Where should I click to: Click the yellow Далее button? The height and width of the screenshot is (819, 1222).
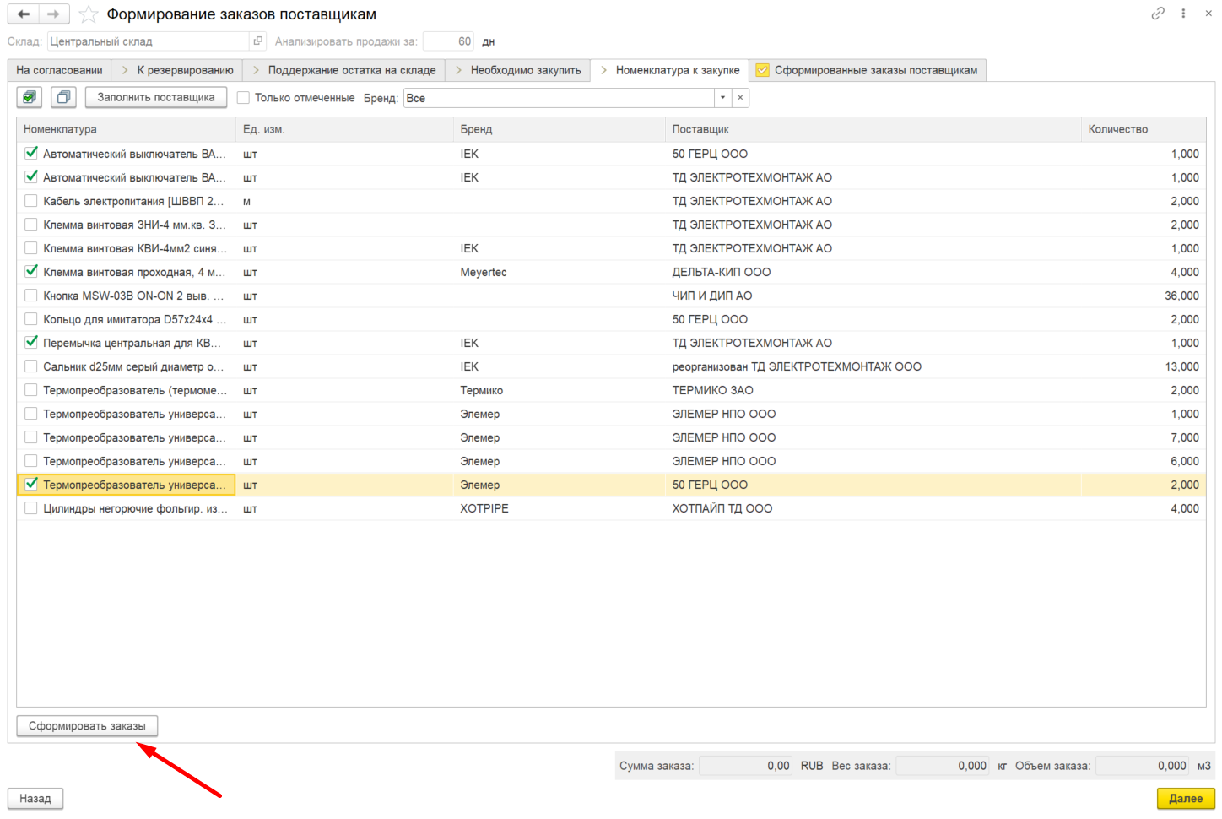[x=1186, y=798]
